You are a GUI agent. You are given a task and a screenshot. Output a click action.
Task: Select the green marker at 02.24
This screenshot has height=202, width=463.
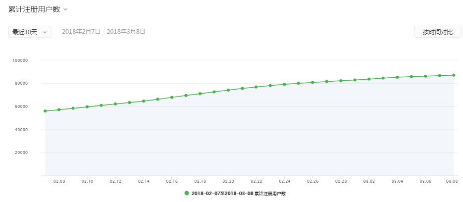pyautogui.click(x=284, y=84)
